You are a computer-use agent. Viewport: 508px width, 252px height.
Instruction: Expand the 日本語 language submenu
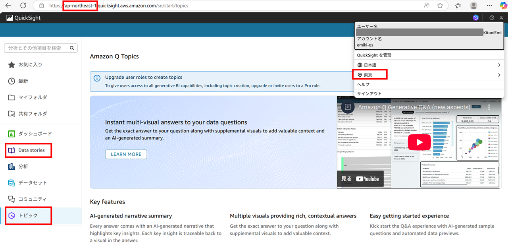(429, 65)
